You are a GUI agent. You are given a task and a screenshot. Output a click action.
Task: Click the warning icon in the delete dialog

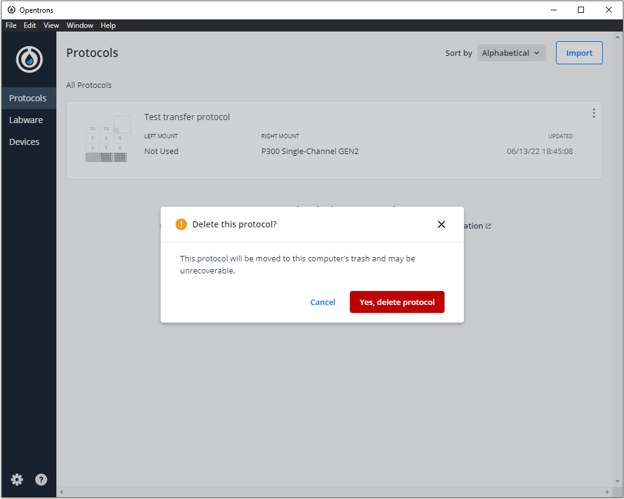[x=180, y=224]
